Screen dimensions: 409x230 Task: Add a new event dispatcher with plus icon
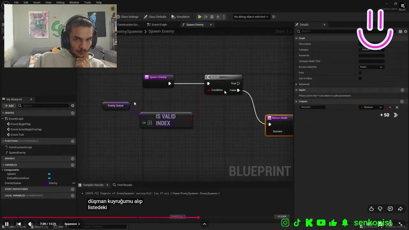[x=73, y=189]
